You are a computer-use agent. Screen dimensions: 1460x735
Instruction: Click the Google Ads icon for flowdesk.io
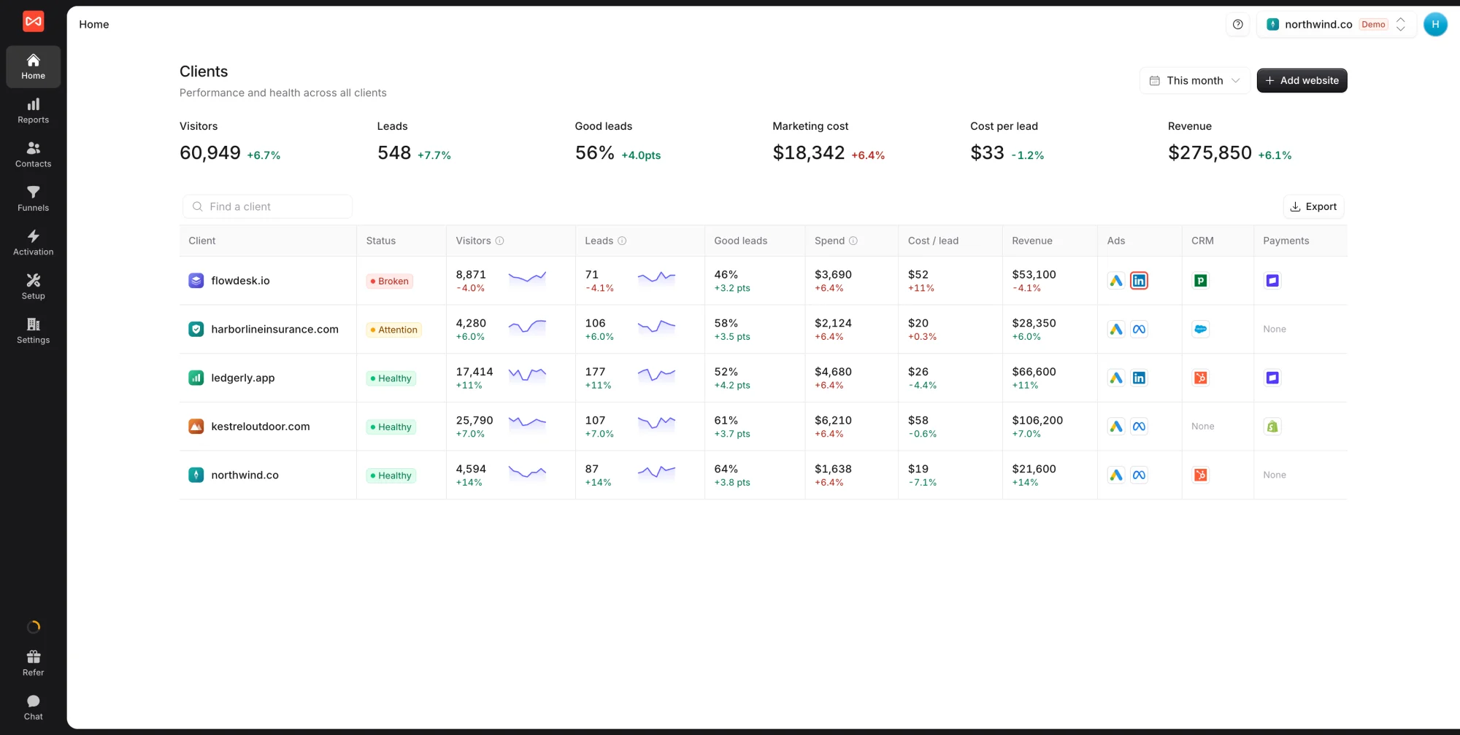point(1116,281)
